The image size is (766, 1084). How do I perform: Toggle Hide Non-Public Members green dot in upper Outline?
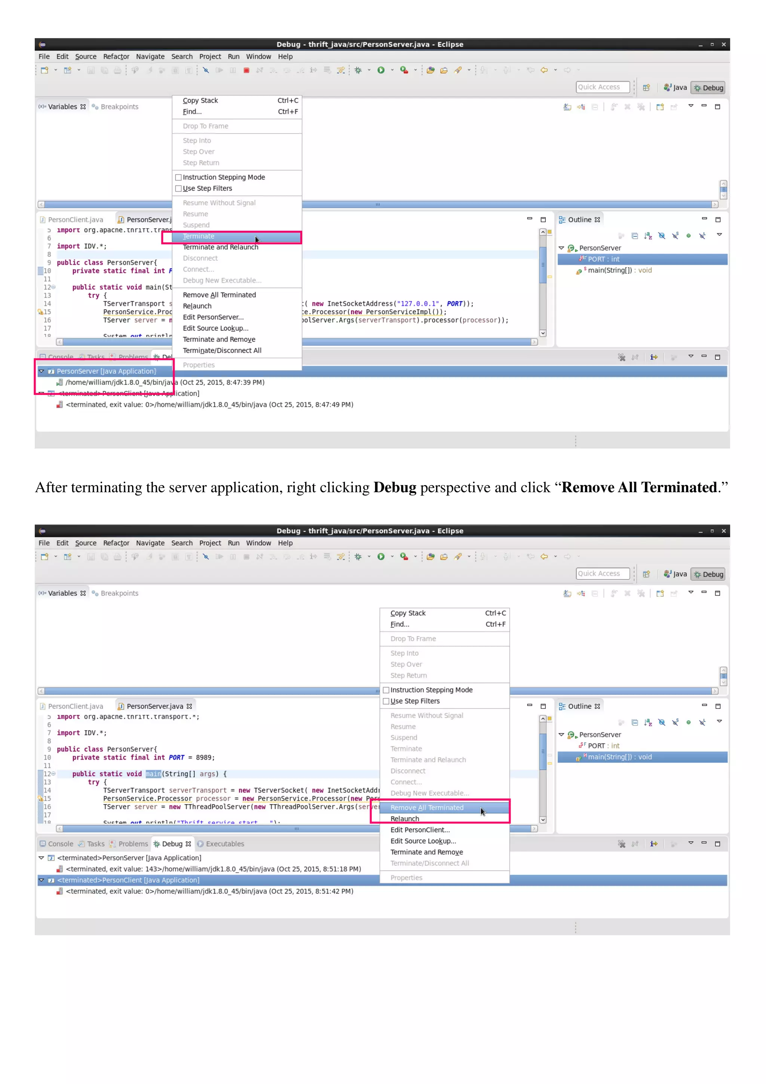pos(689,236)
